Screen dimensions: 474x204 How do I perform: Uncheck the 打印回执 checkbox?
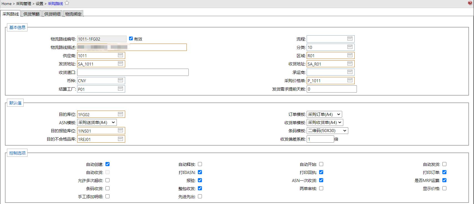point(321,172)
